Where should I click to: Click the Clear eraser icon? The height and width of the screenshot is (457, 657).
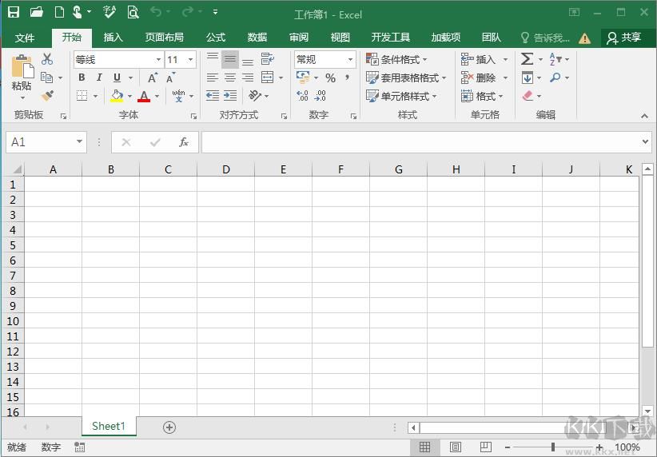coord(528,96)
